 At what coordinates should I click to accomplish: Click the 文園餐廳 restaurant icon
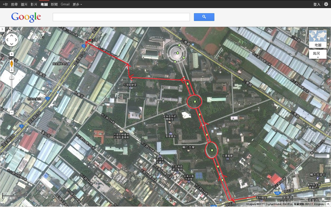(228, 159)
